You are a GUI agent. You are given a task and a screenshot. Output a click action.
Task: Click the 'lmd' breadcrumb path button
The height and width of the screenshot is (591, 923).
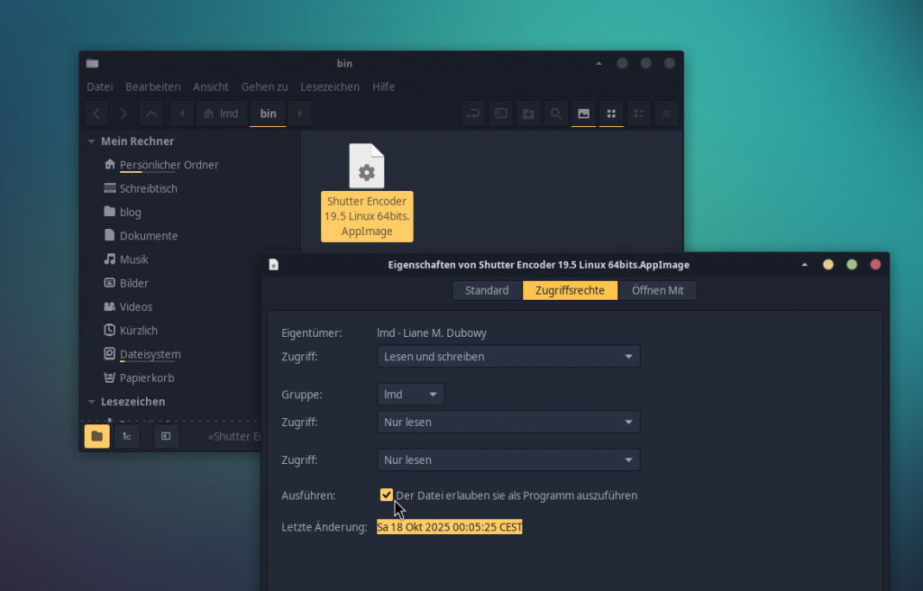pyautogui.click(x=222, y=114)
